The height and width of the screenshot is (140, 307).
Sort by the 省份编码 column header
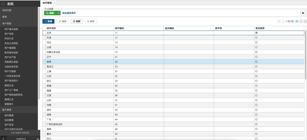pyautogui.click(x=189, y=28)
